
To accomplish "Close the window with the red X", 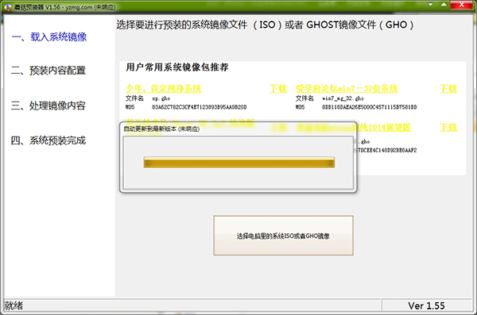I will coord(461,5).
